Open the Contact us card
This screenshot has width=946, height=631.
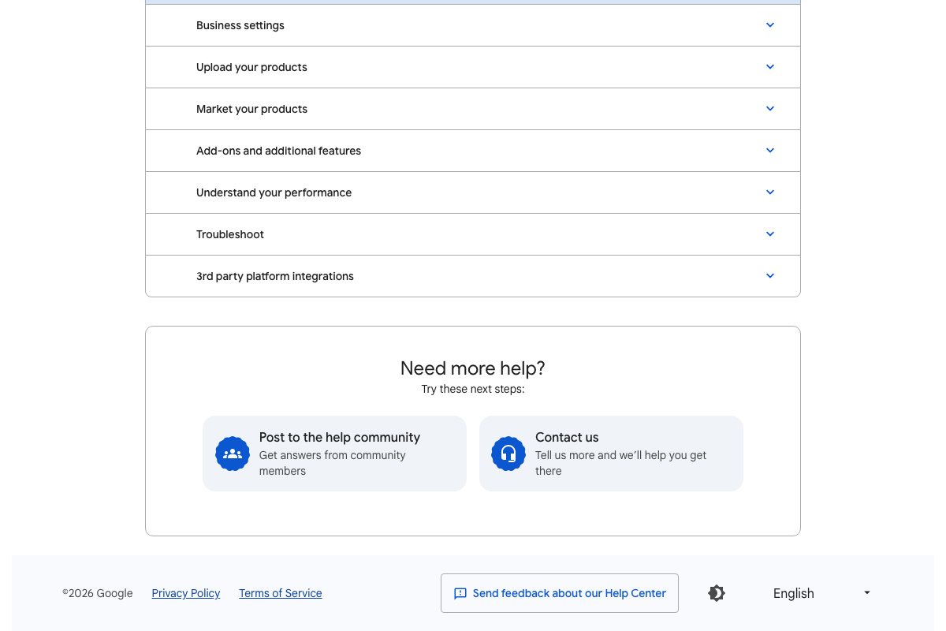coord(611,454)
